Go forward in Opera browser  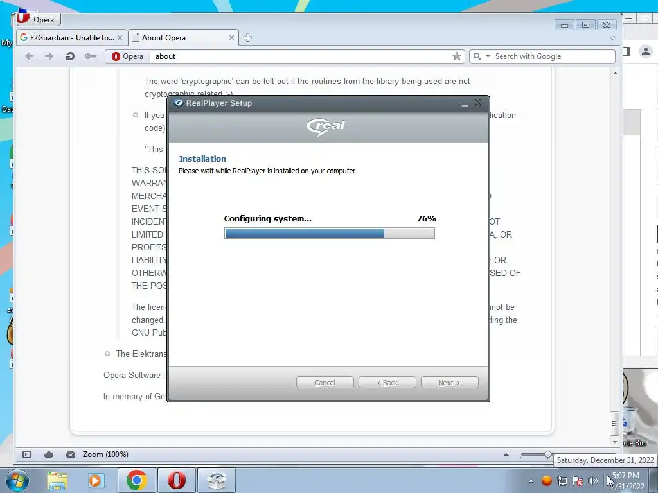[49, 56]
